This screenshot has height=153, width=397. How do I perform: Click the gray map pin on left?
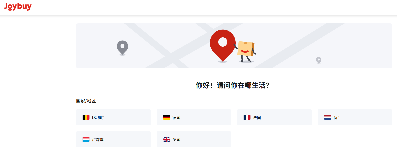(x=122, y=48)
